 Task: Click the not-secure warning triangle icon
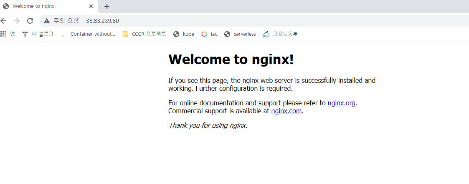tap(46, 20)
